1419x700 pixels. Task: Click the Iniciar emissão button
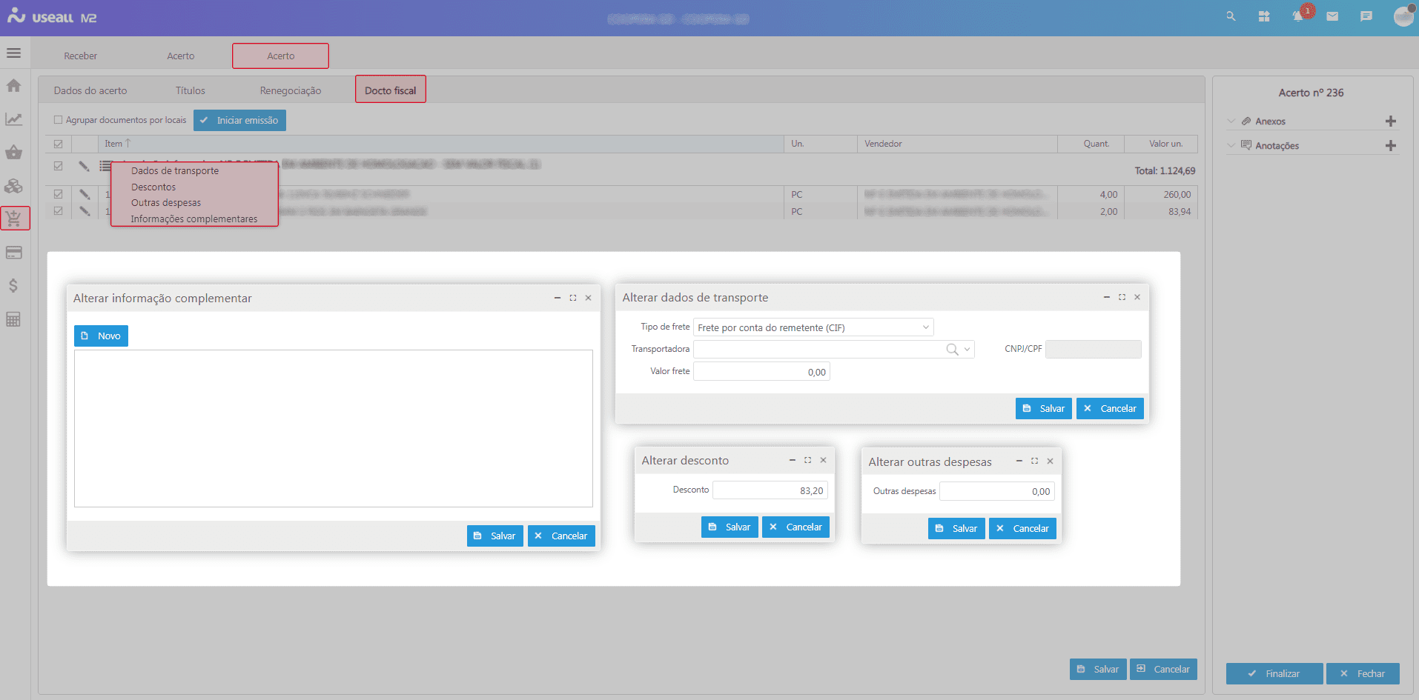(x=239, y=120)
